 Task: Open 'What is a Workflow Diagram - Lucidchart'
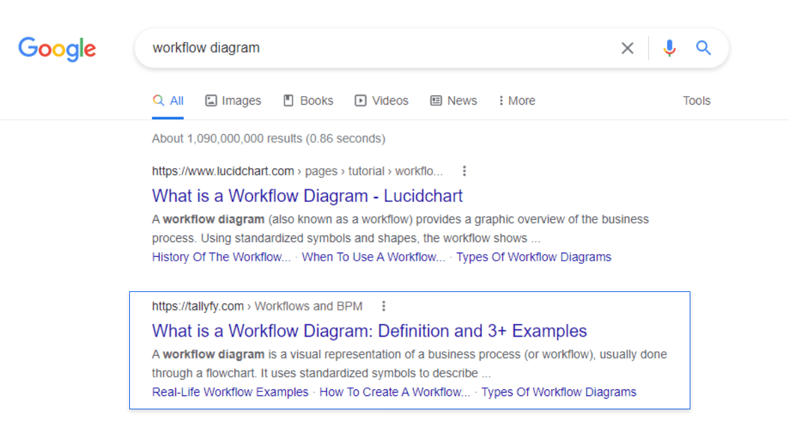[x=307, y=196]
